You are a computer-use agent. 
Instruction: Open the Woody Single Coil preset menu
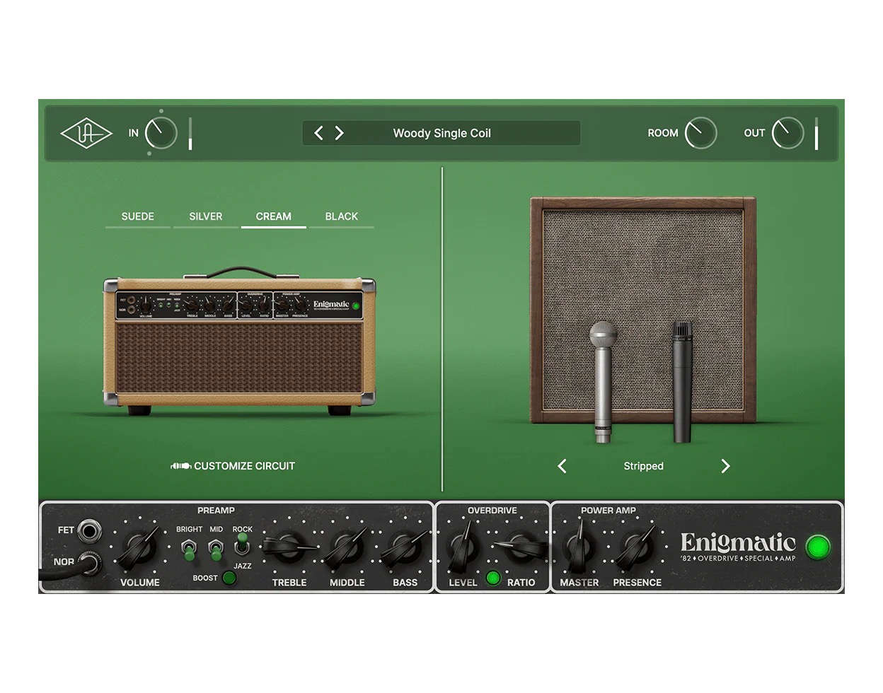[x=441, y=133]
